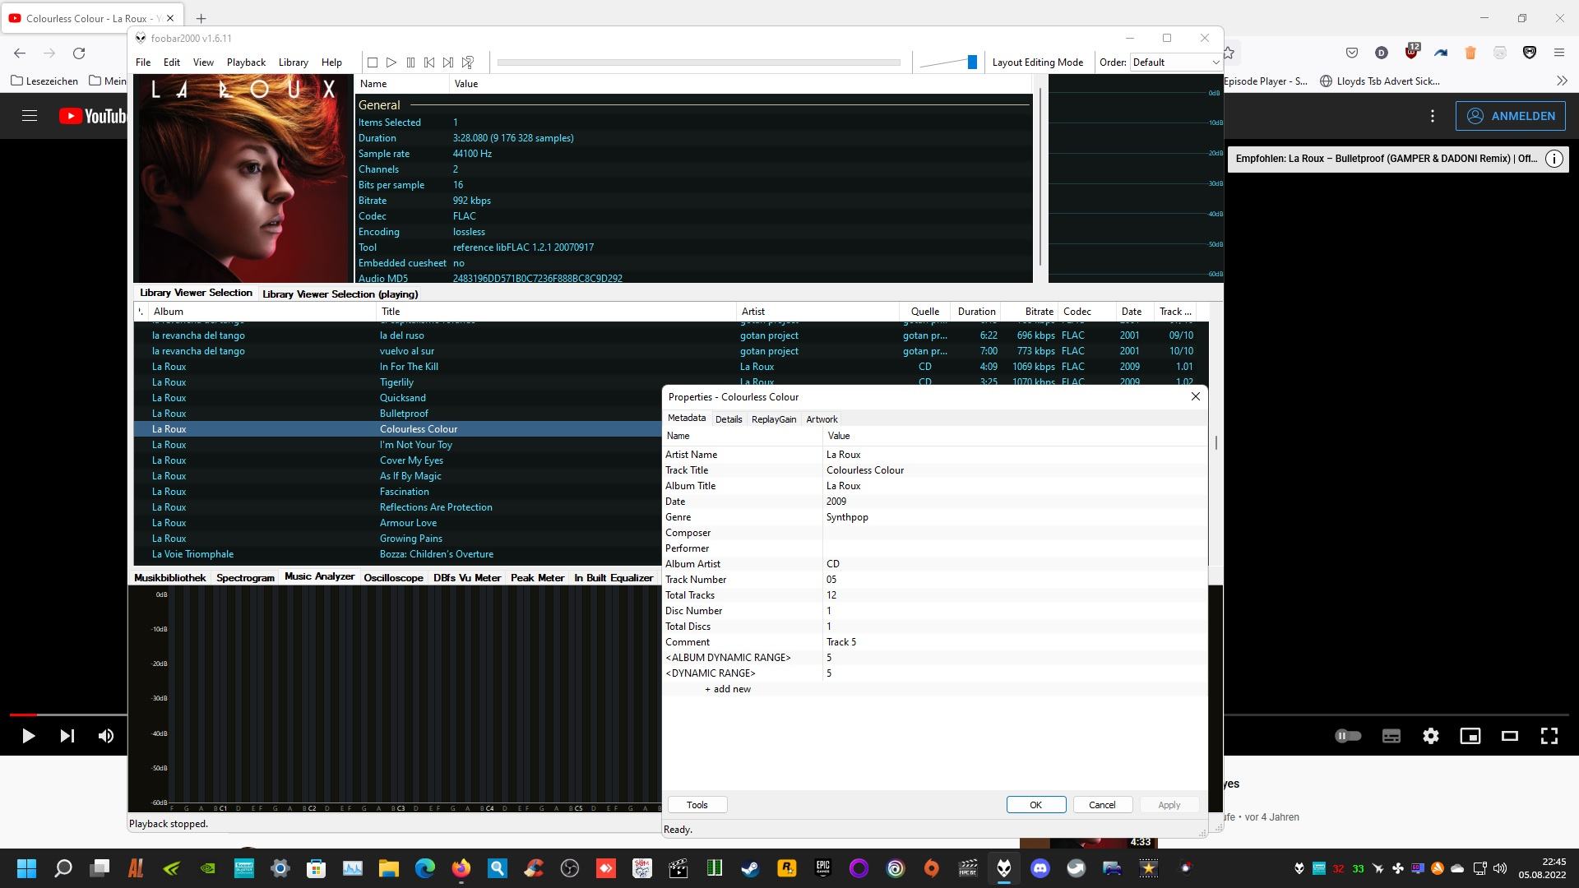Open the Library menu
Viewport: 1579px width, 888px height.
coord(294,62)
